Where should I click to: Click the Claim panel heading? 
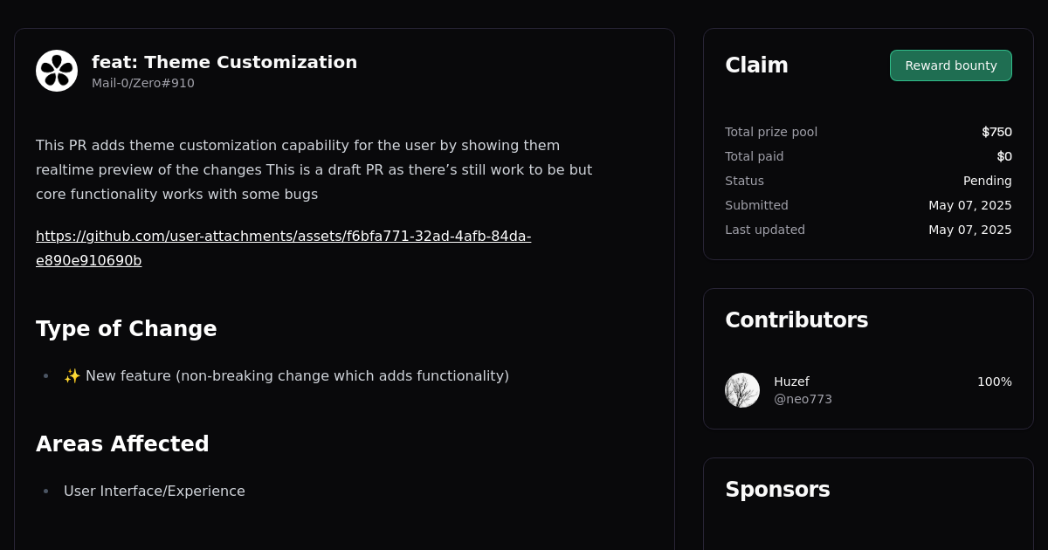756,65
